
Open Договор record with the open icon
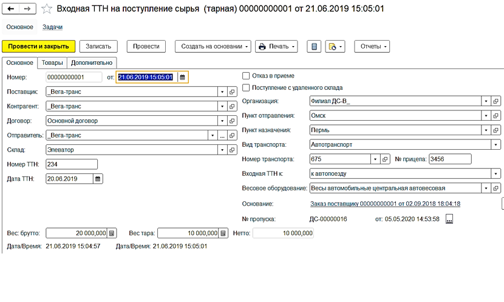(x=232, y=121)
